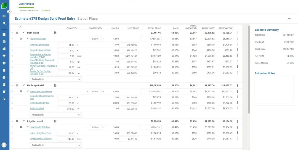This screenshot has height=150, width=298.
Task: Open Add an Item dropdown under Hardscape Install
Action: (x=56, y=115)
